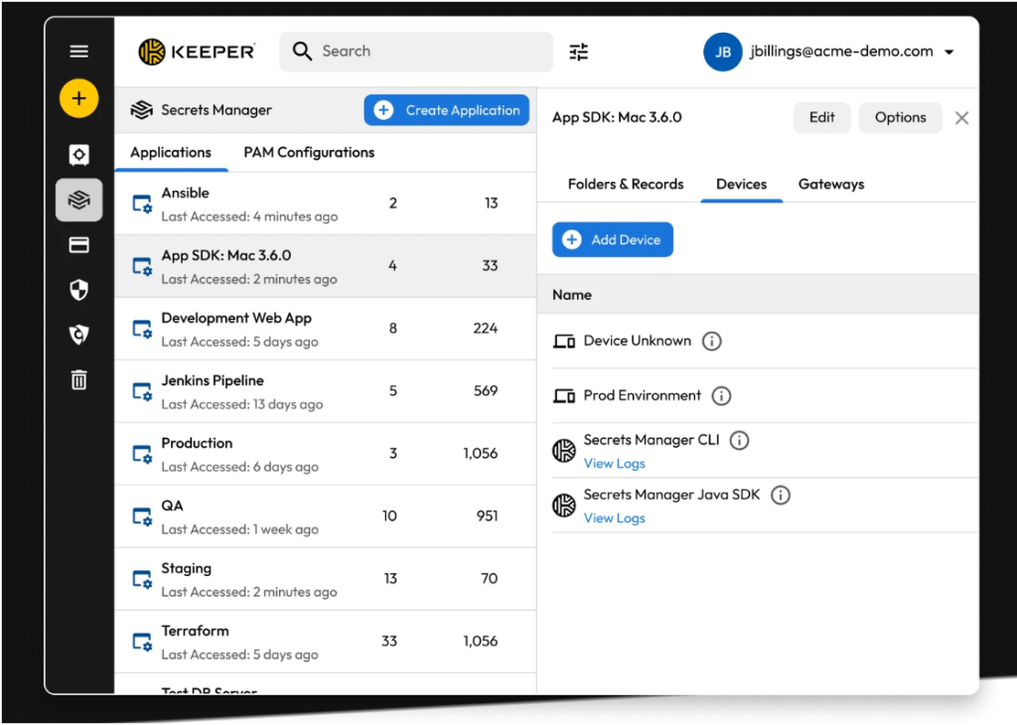
Task: Click the info icon beside Device Unknown
Action: [711, 341]
